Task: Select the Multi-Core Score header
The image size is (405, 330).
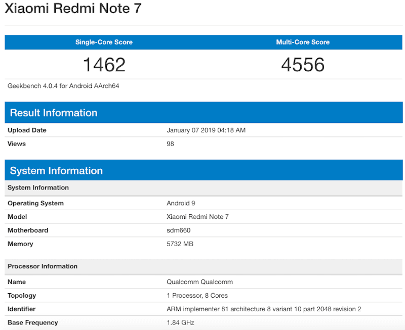Action: coord(303,42)
